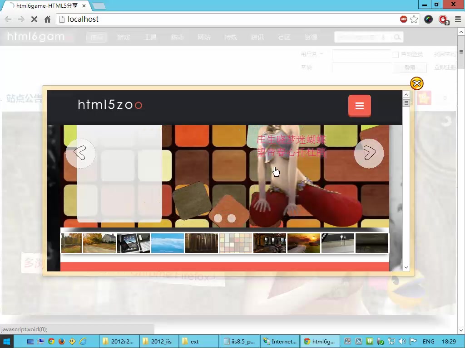Open the autumn trees thumbnail
Screen dimensions: 465x348
(x=71, y=243)
